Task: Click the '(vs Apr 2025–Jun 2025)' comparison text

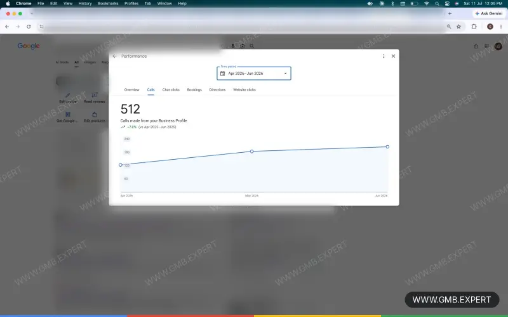Action: [157, 127]
